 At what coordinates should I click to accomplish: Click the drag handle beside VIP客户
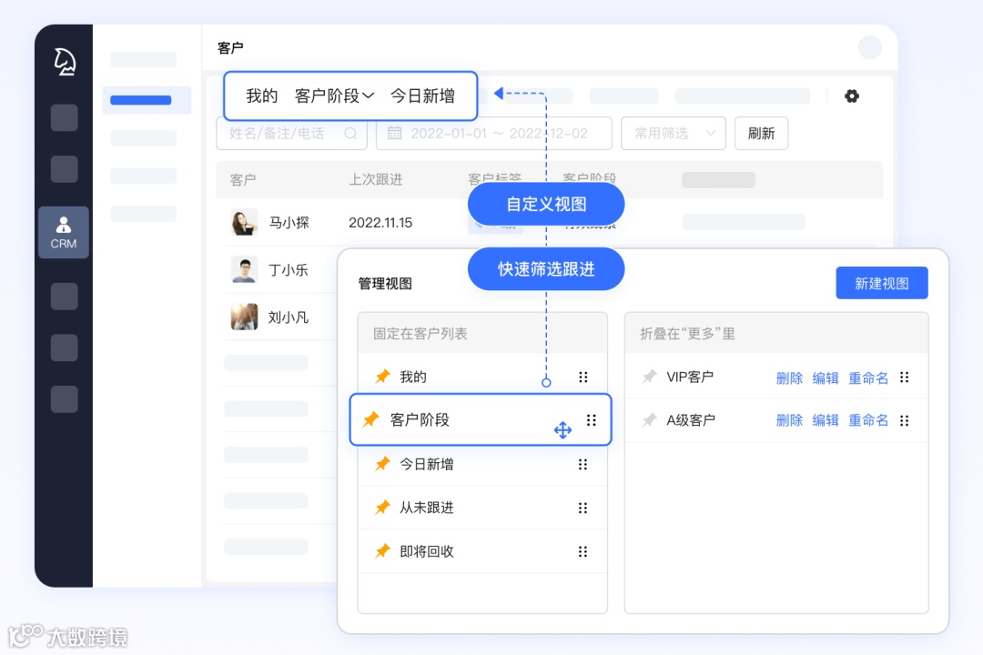(x=904, y=377)
